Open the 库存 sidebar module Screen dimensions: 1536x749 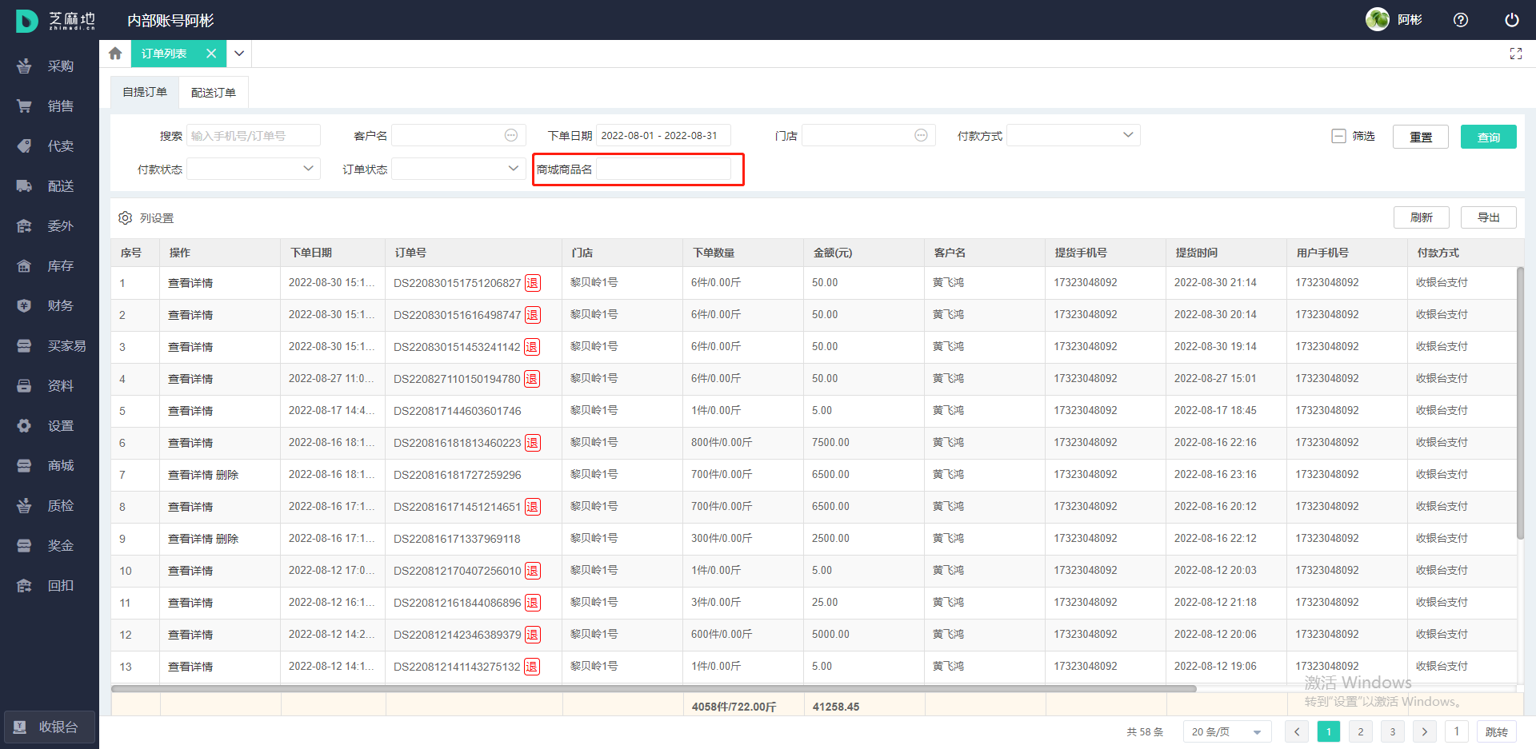tap(50, 266)
